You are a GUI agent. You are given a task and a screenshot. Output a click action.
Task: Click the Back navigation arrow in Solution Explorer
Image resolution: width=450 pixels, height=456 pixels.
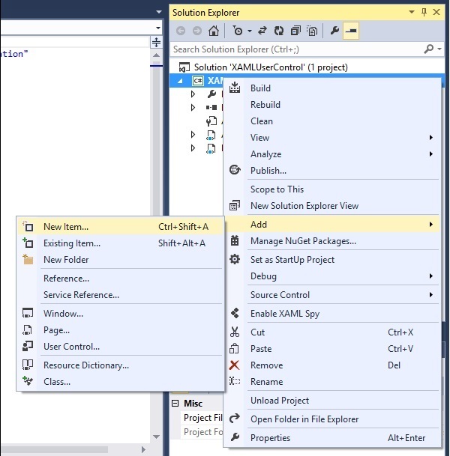181,31
